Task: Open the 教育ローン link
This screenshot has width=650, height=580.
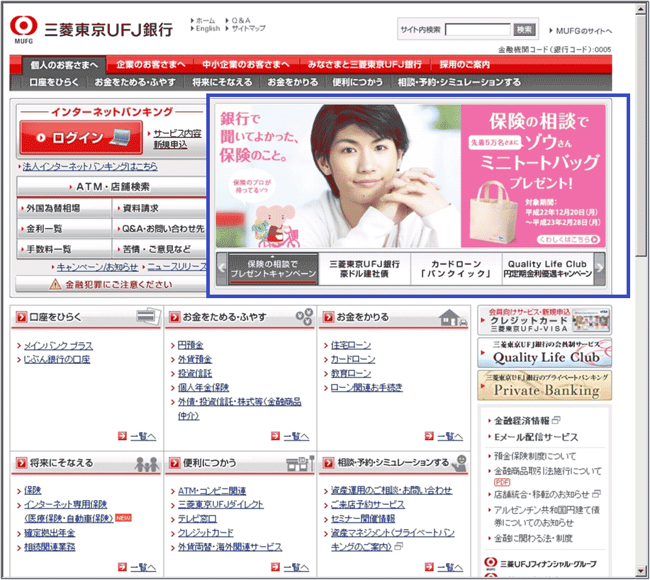Action: [x=351, y=373]
